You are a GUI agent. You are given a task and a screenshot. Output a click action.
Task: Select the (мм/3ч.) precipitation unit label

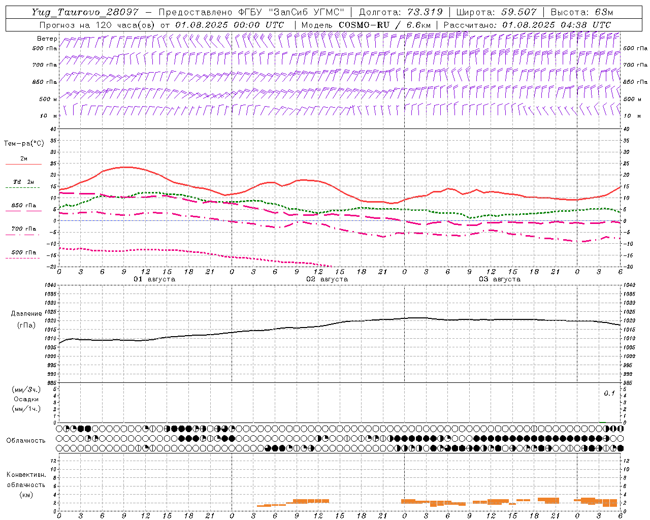point(26,389)
